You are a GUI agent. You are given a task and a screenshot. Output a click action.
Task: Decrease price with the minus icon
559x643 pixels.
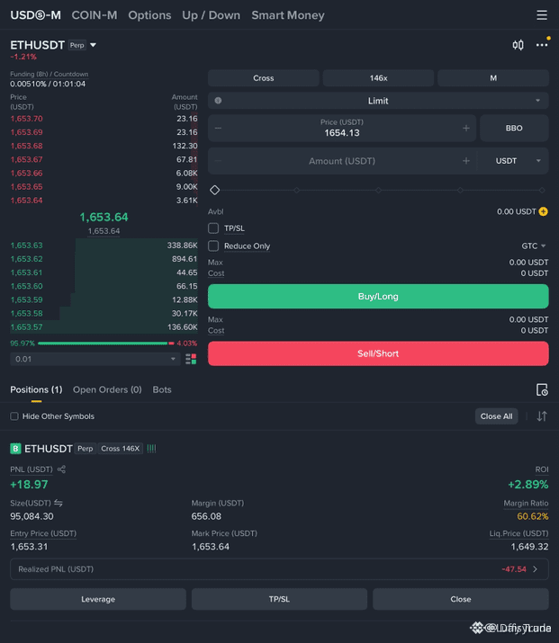pos(218,128)
